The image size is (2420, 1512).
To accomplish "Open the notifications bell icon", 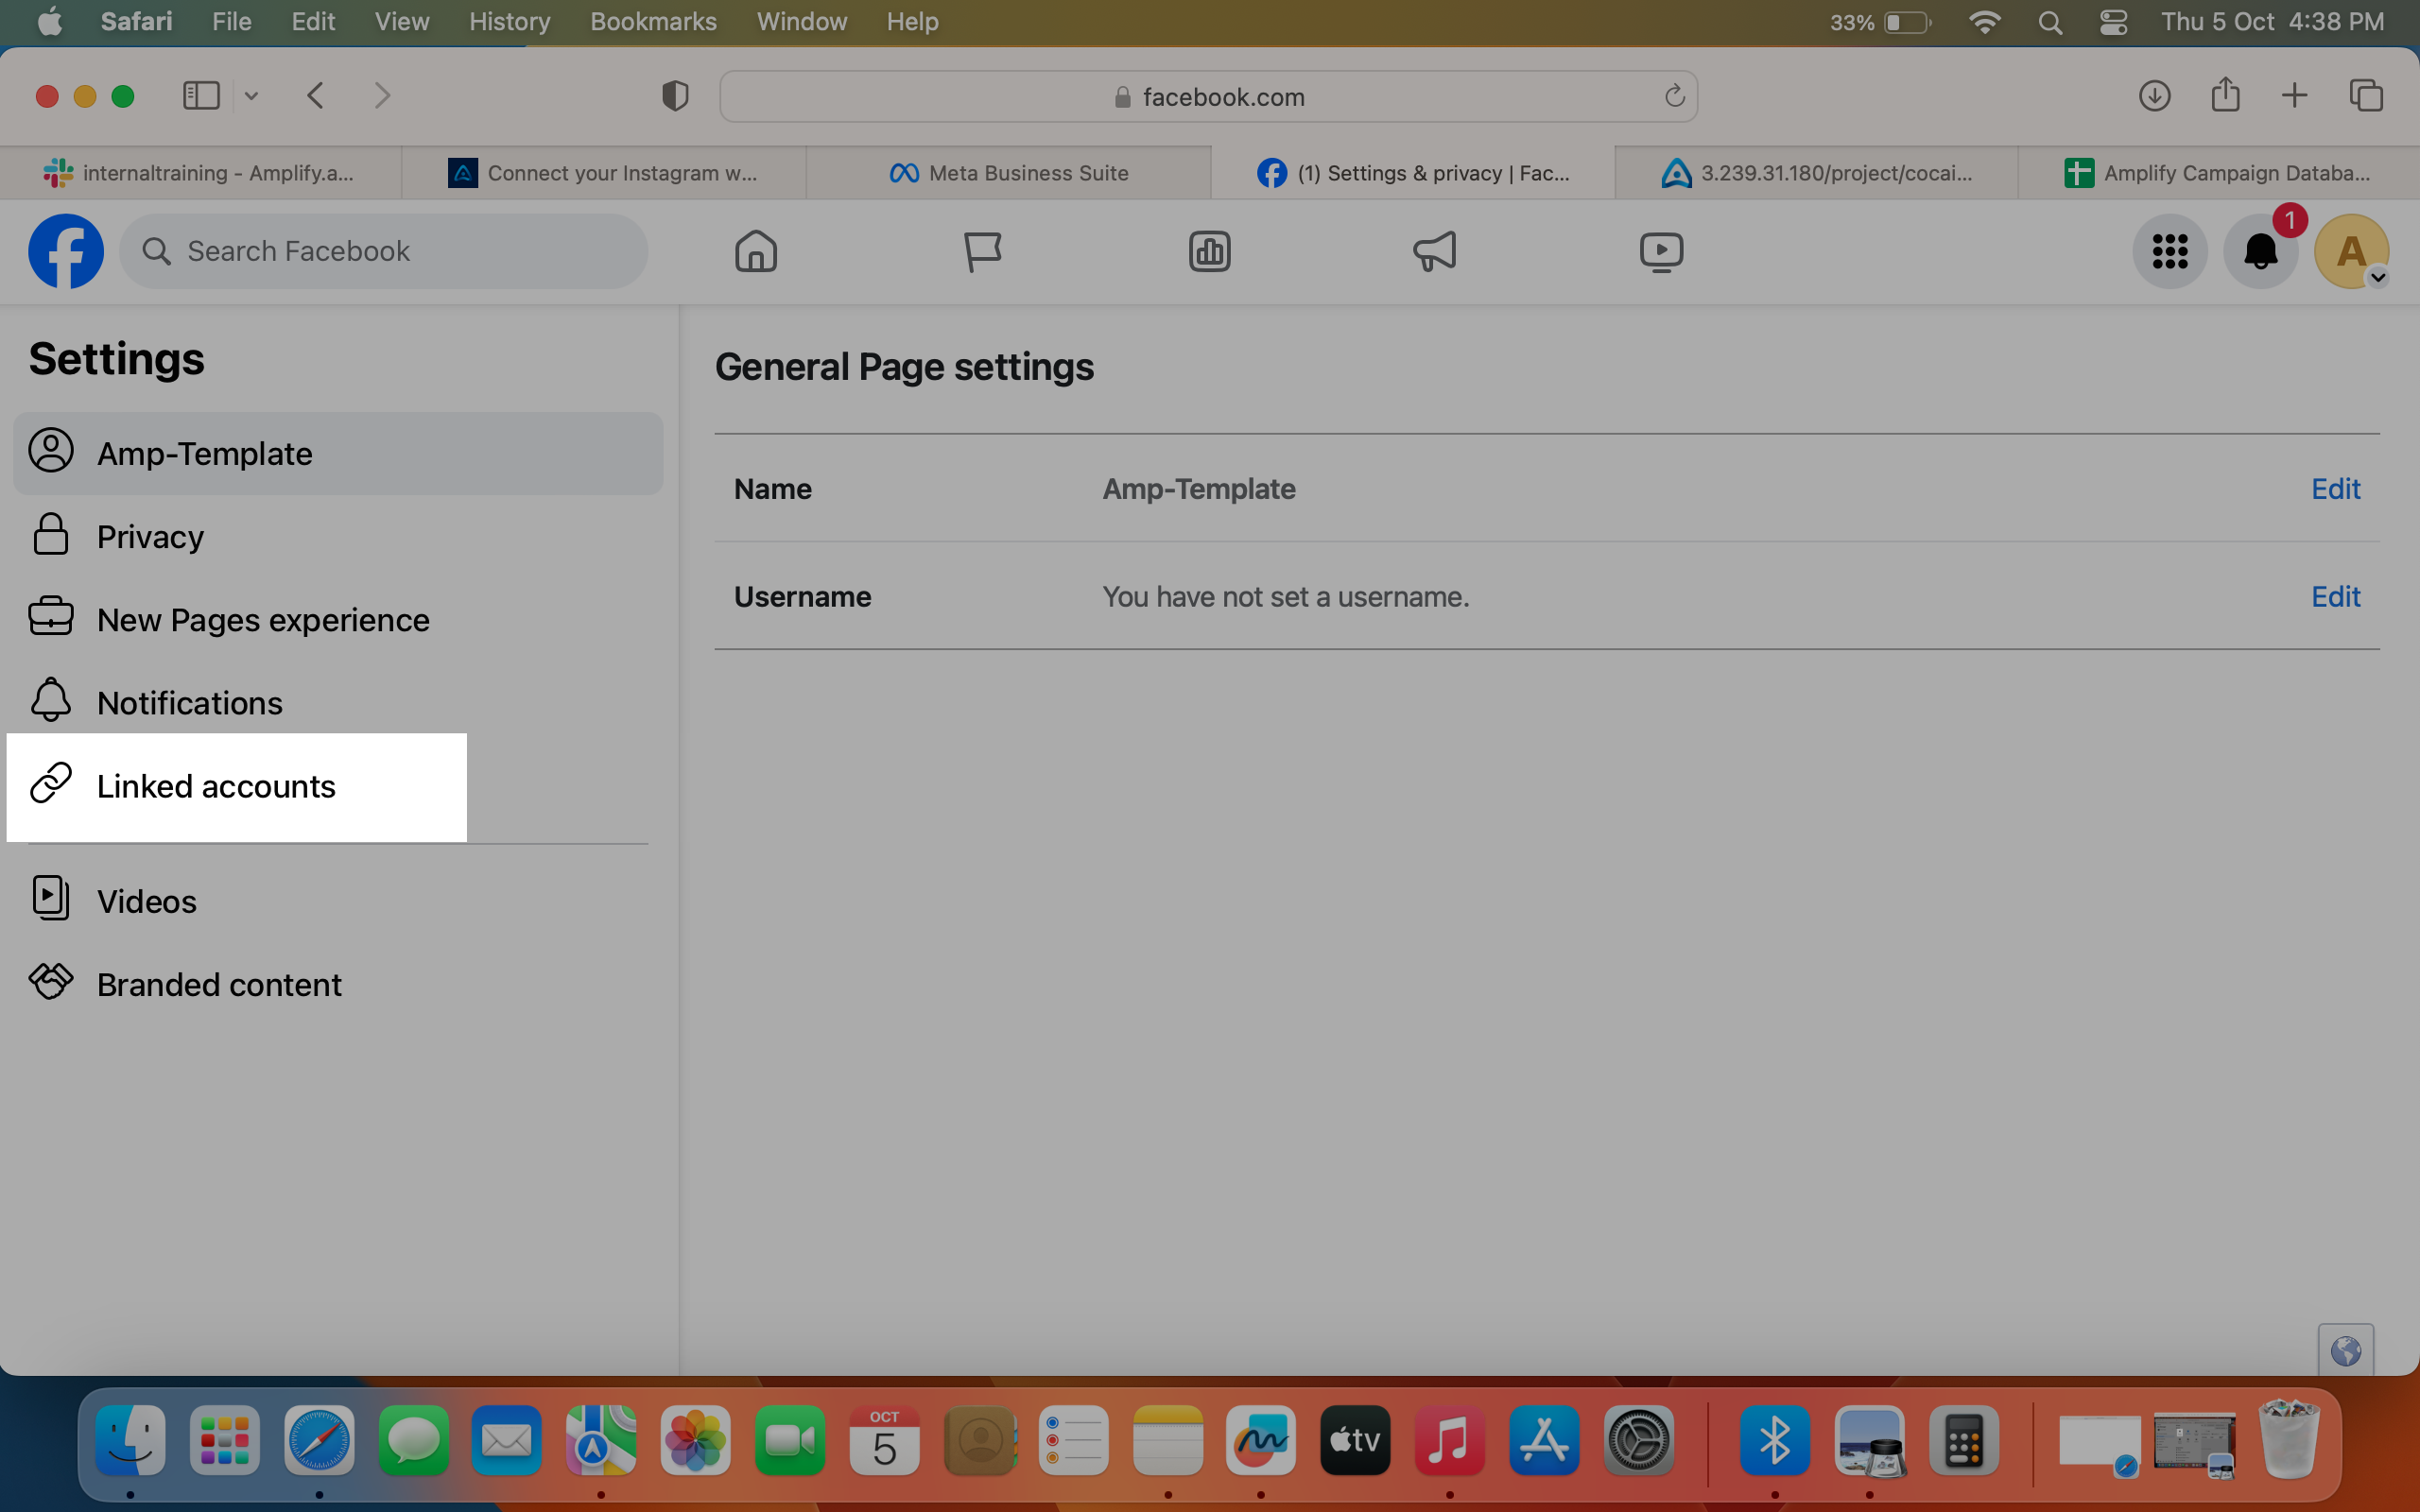I will tap(2260, 251).
